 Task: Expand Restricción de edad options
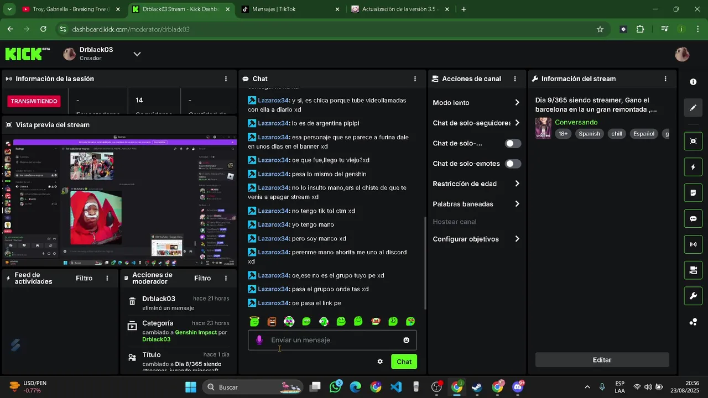(x=517, y=184)
